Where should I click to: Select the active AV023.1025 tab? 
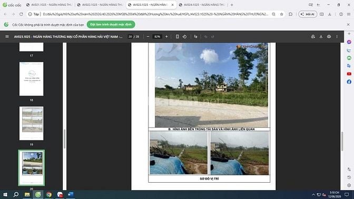tap(149, 5)
